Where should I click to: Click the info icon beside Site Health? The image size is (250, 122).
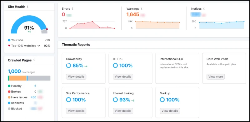pos(28,7)
